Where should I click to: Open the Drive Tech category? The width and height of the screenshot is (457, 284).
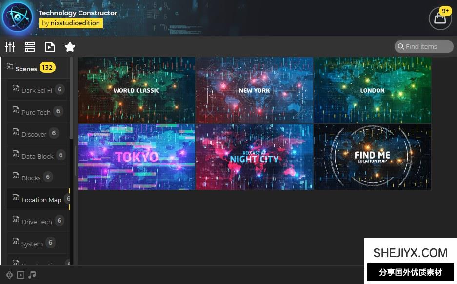point(37,222)
